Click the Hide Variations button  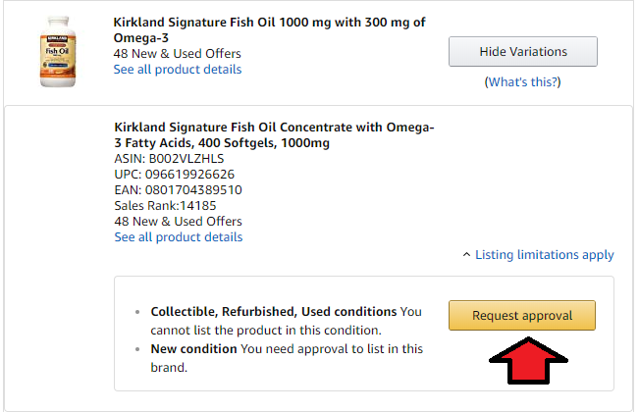[x=522, y=51]
